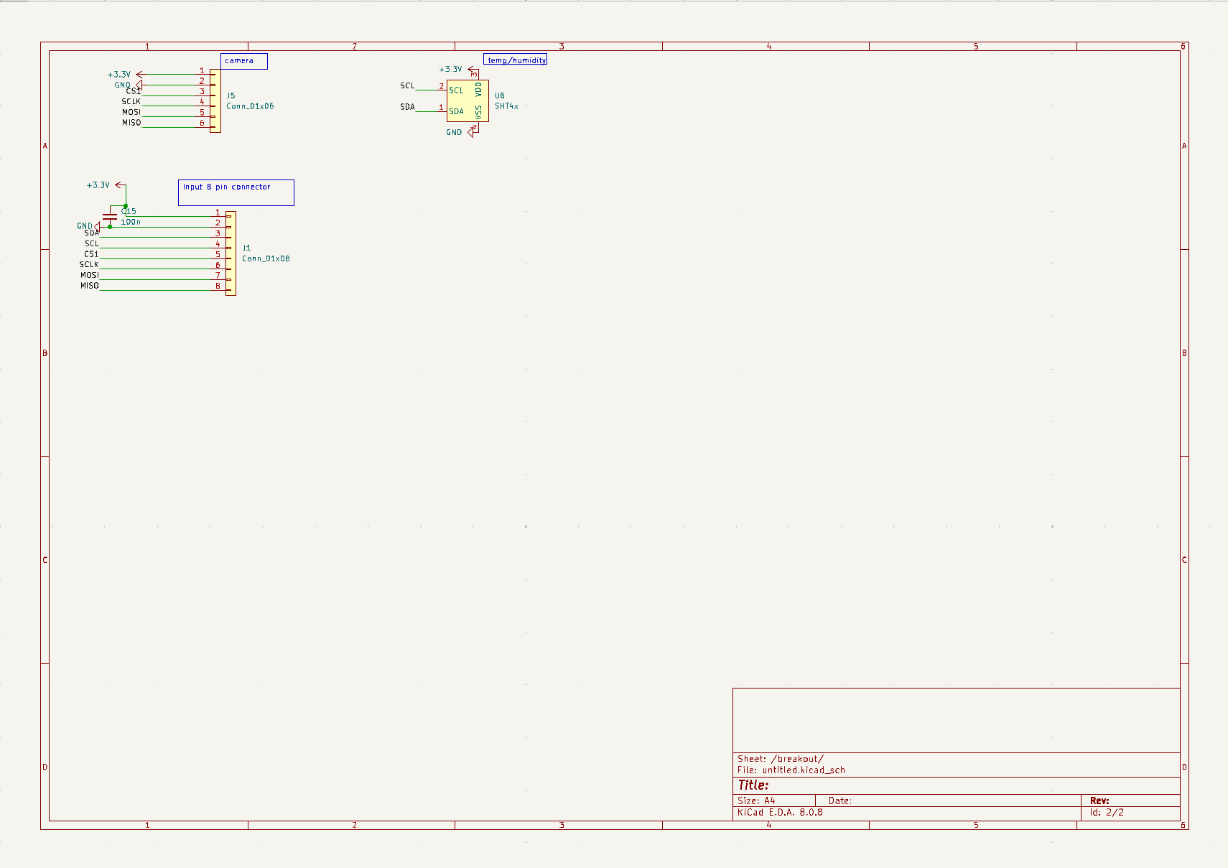Select the MISO net label on J5
This screenshot has height=868, width=1228.
131,123
